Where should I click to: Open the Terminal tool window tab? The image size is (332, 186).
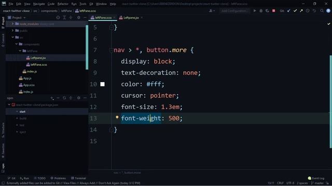[x=78, y=178]
